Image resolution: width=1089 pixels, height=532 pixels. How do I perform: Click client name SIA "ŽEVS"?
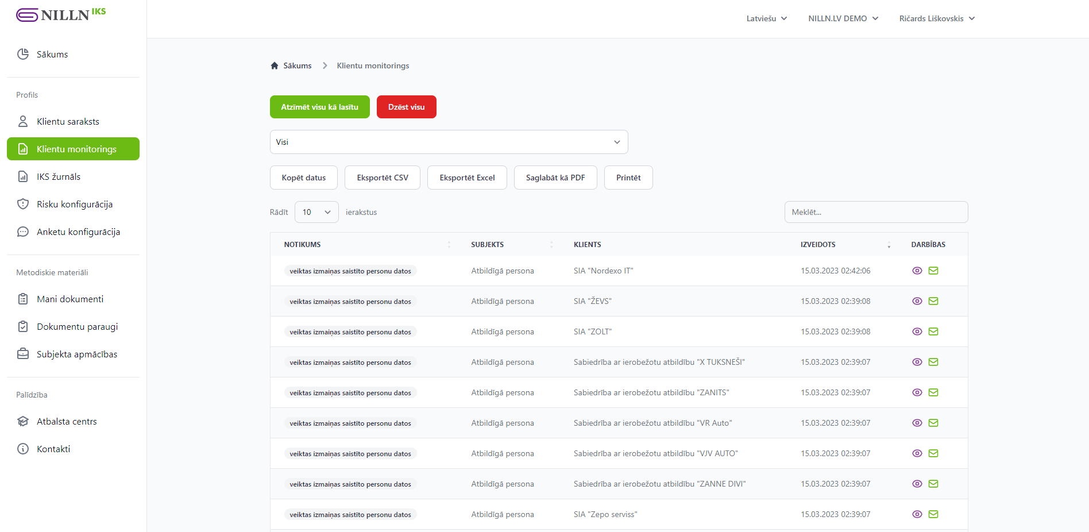[593, 301]
